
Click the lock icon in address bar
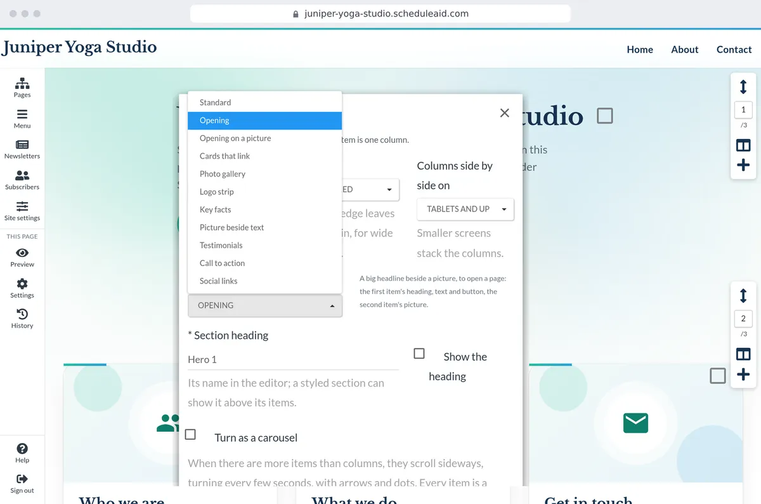click(x=296, y=14)
